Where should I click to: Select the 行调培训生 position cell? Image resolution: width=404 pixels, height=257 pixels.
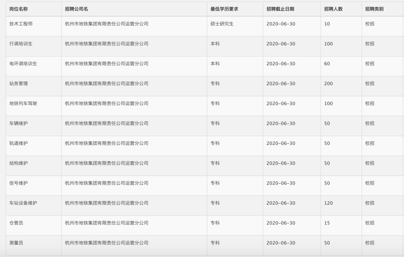pos(21,44)
